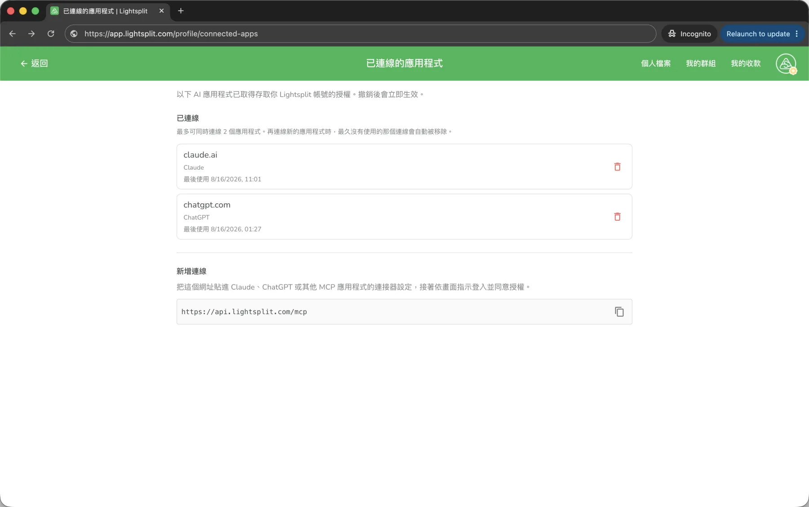Go back with the 返回 arrow
Viewport: 809px width, 507px height.
coord(34,64)
